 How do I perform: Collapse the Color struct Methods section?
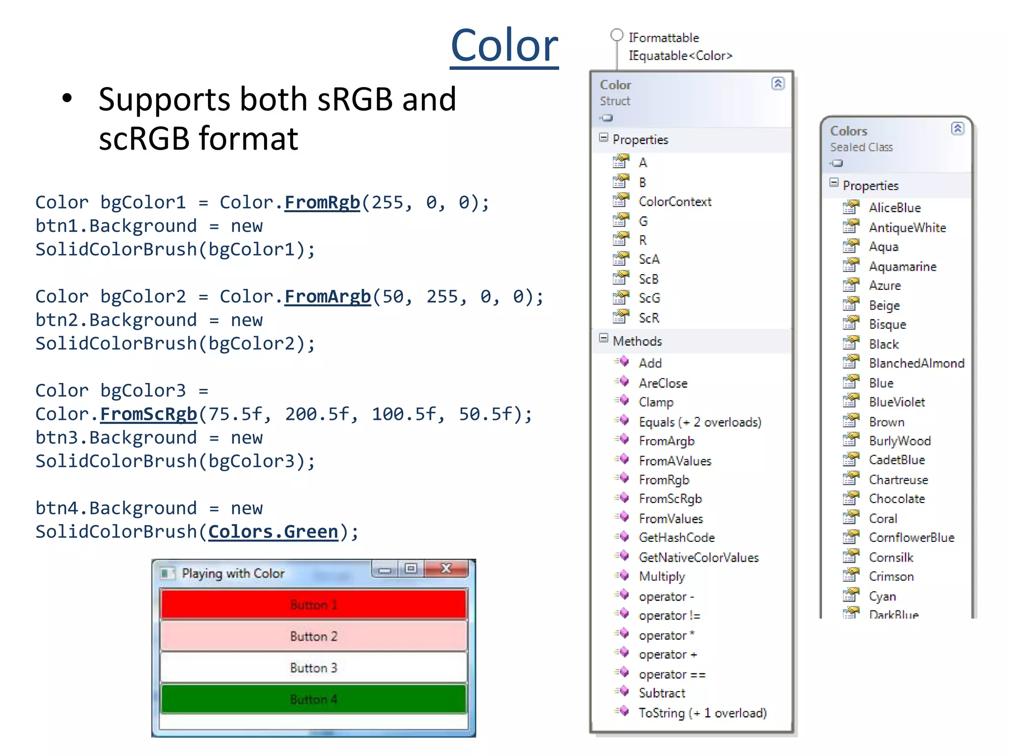(x=604, y=338)
